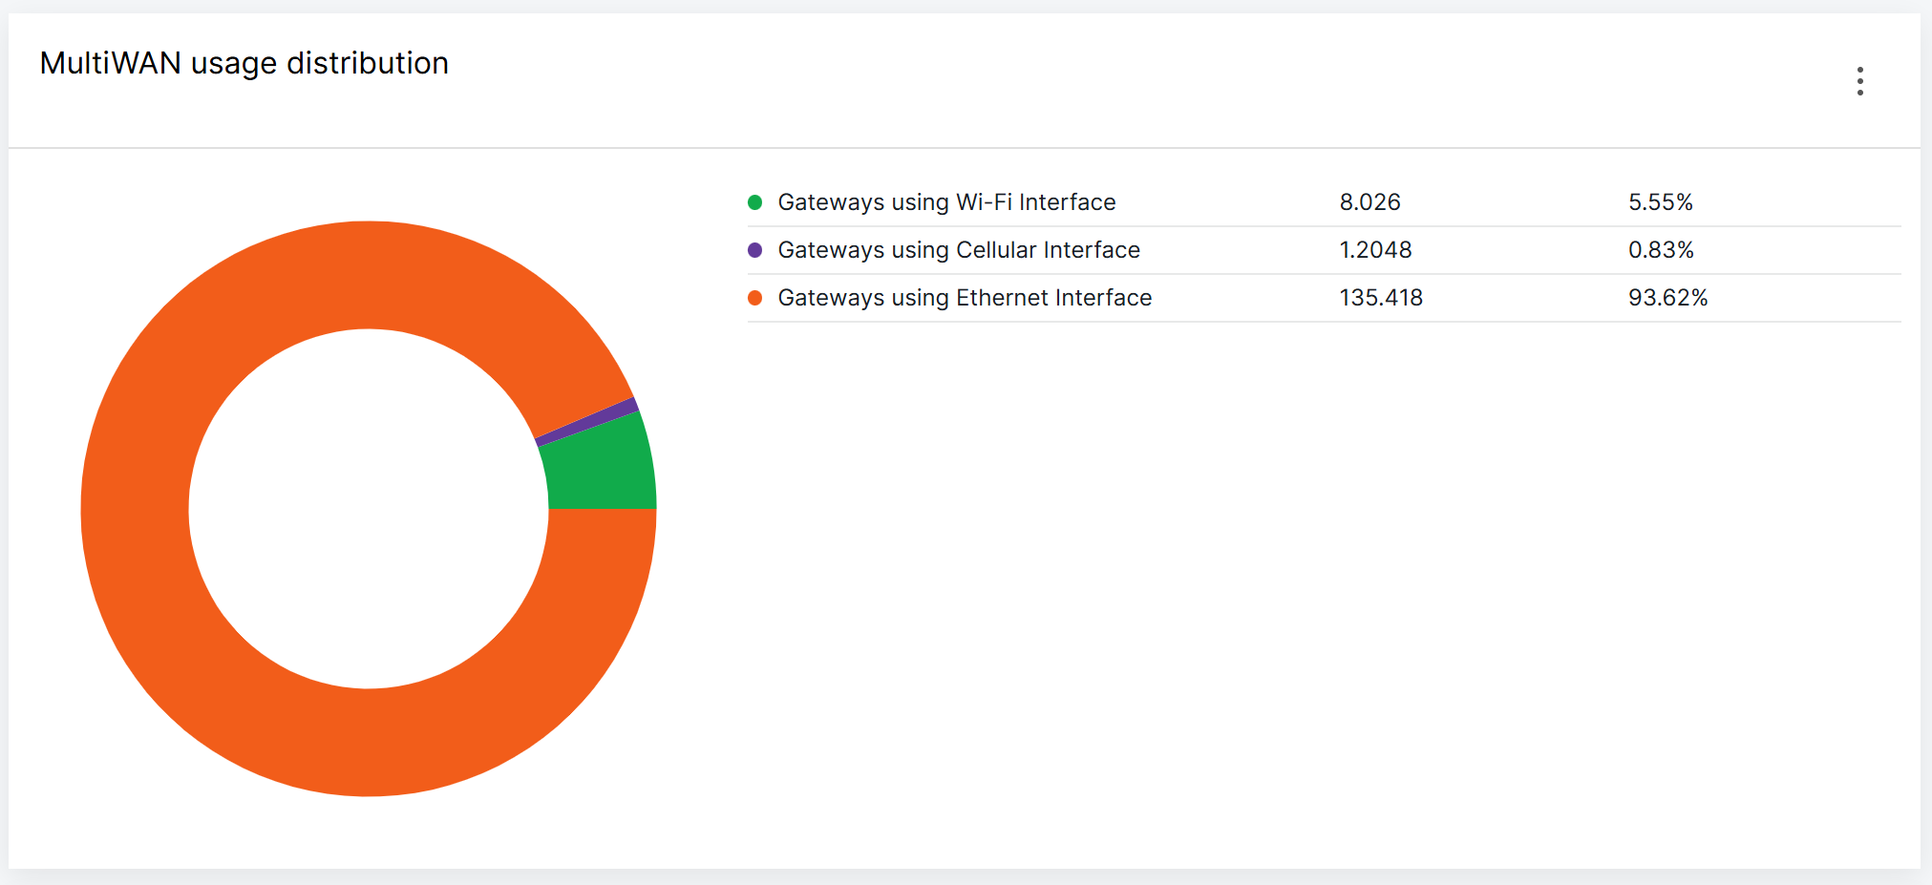Select Gateways using Cellular Interface label
The image size is (1932, 885).
pos(959,250)
